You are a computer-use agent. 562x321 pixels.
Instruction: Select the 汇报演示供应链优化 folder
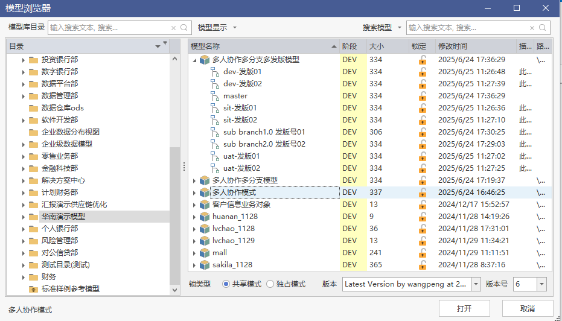point(74,205)
